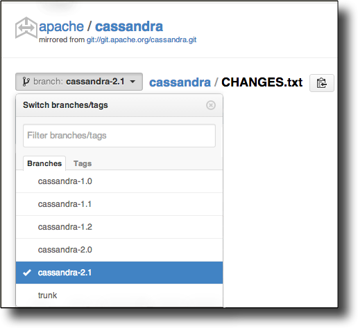Click the checkmark beside cassandra-2.1

pos(27,273)
